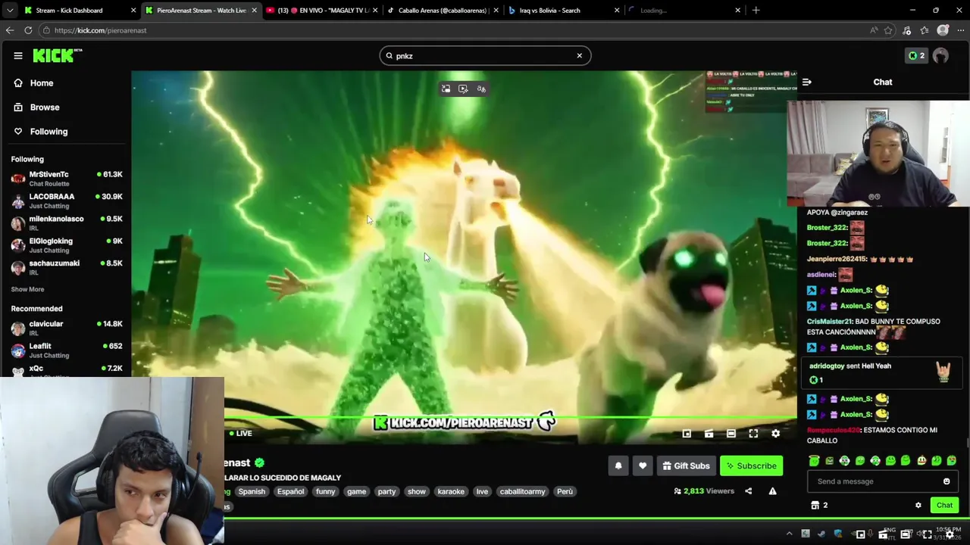Viewport: 970px width, 545px height.
Task: Focus the Kick search field containing pnkz
Action: tap(485, 55)
